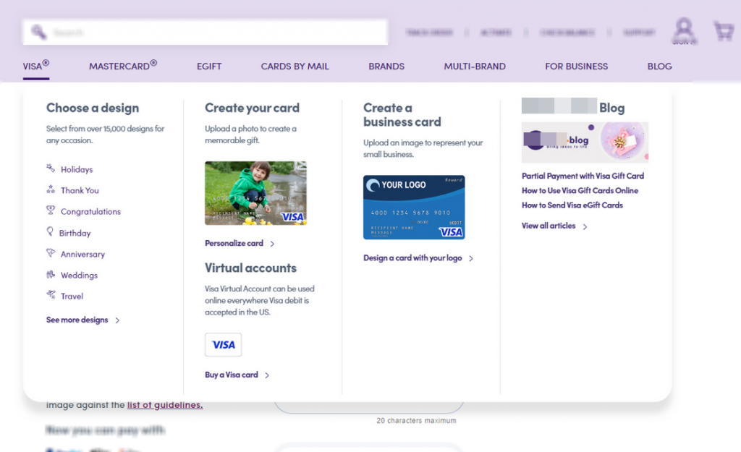The image size is (741, 452).
Task: Click the list of guidelines link
Action: 165,405
